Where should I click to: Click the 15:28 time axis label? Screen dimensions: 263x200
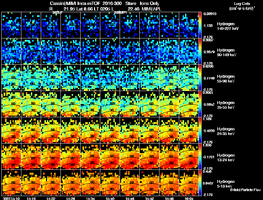[70, 198]
